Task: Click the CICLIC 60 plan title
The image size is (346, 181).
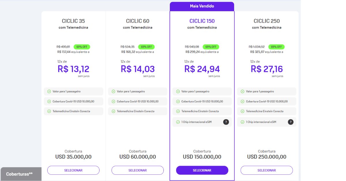Action: tap(138, 21)
